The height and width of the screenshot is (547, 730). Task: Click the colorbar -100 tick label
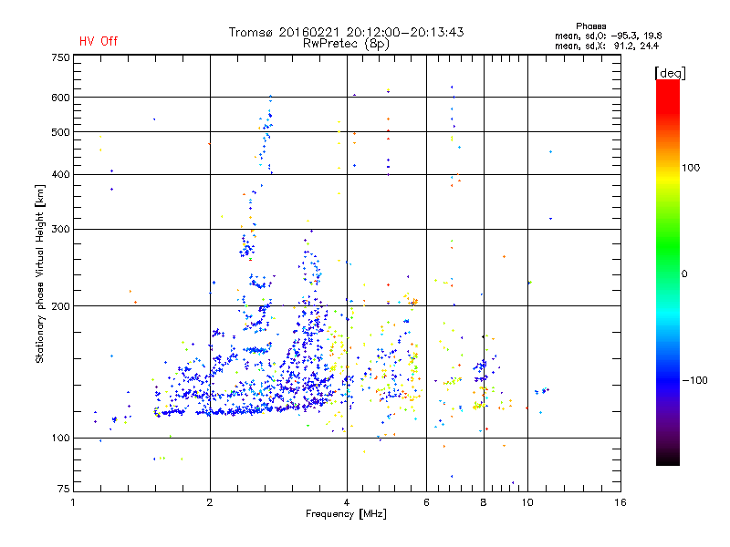tap(694, 380)
